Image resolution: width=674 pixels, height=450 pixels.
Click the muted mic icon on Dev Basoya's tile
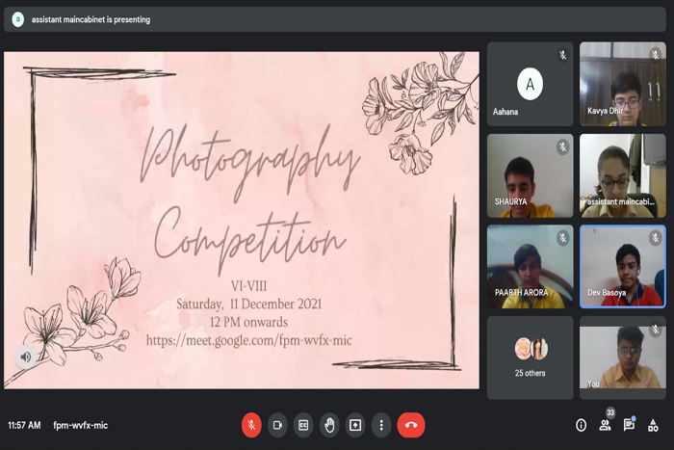pos(655,238)
